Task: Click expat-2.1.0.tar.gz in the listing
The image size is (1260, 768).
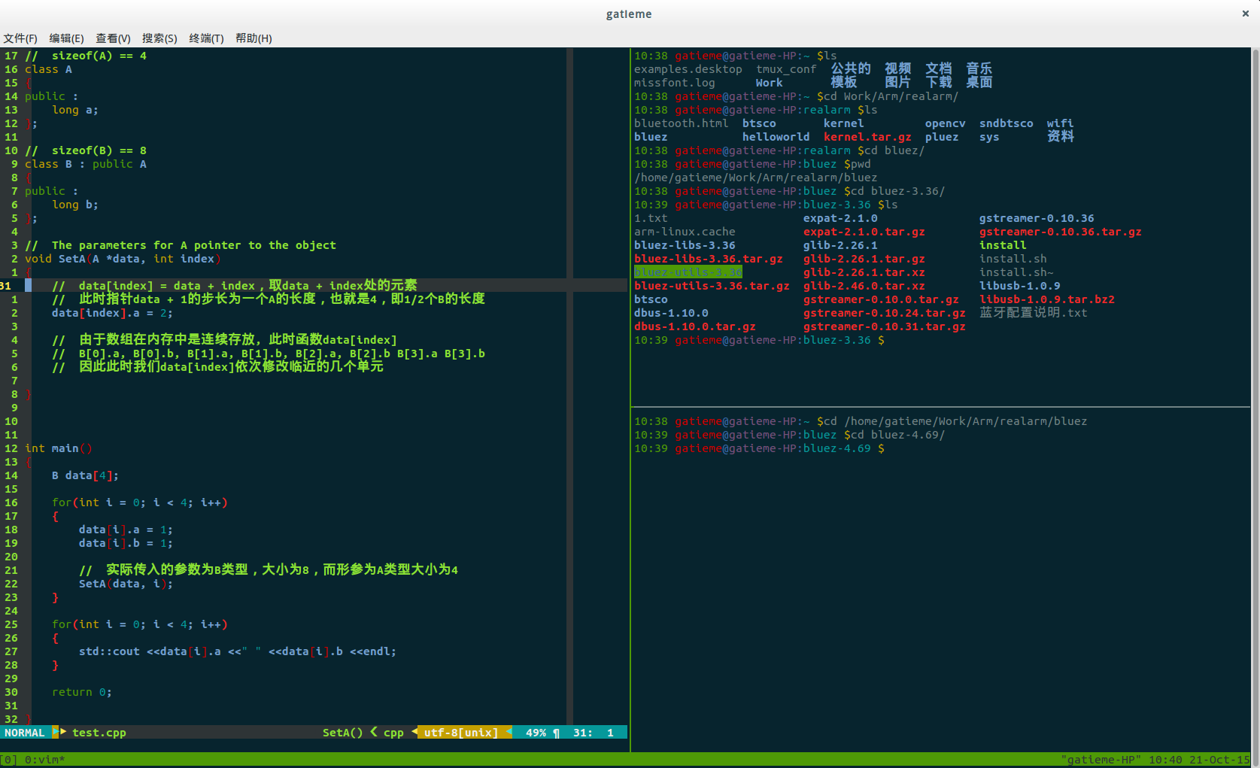Action: coord(864,232)
